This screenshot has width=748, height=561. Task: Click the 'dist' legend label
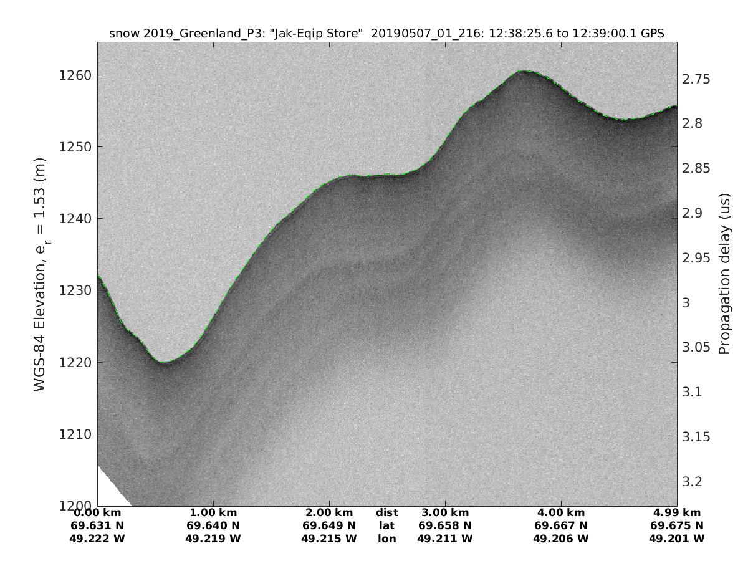click(x=386, y=513)
